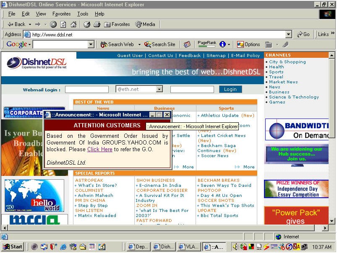Open the @eth.net domain dropdown
The height and width of the screenshot is (253, 337).
tap(159, 89)
